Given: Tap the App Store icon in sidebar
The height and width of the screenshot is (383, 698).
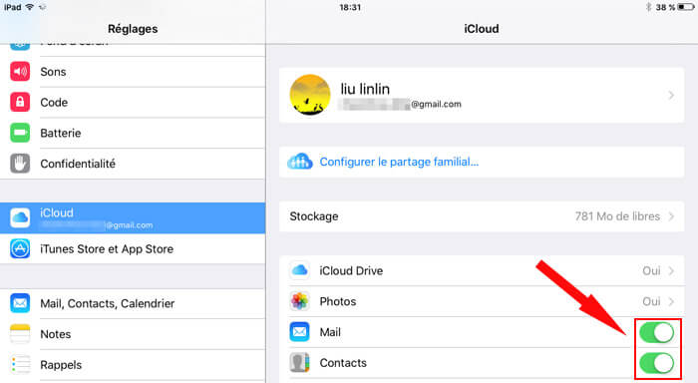Looking at the screenshot, I should 20,248.
